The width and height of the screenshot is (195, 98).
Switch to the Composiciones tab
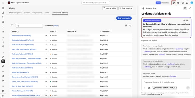[x=37, y=13]
